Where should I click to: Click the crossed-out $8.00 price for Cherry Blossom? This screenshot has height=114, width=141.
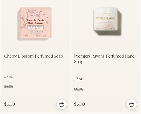pos(9,86)
